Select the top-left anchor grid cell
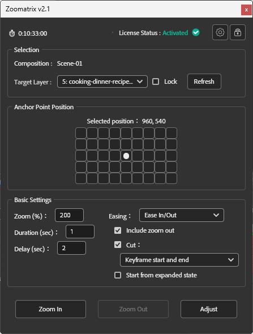The image size is (253, 334). pos(81,133)
